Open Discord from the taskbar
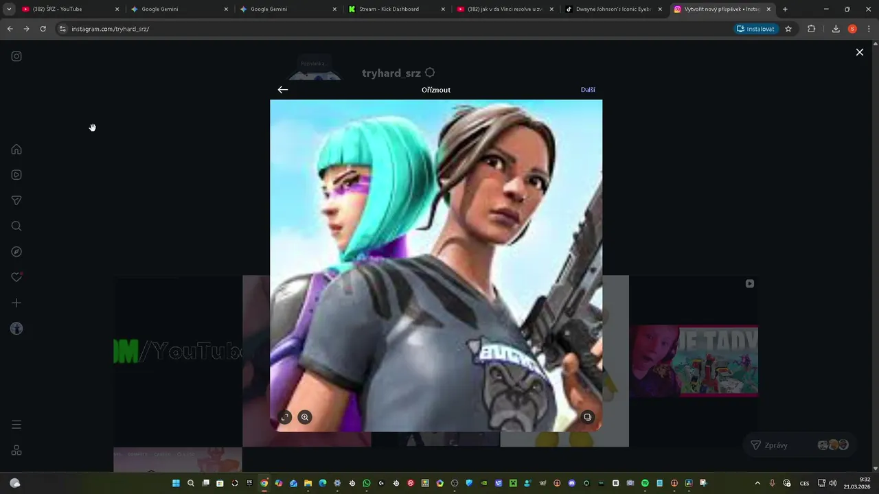 tap(571, 483)
